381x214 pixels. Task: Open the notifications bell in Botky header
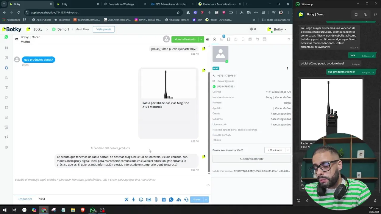tap(252, 29)
